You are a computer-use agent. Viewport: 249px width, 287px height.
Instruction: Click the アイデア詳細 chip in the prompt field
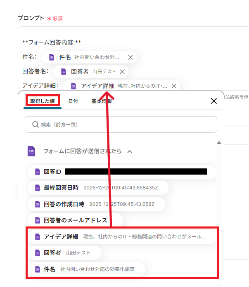(121, 86)
